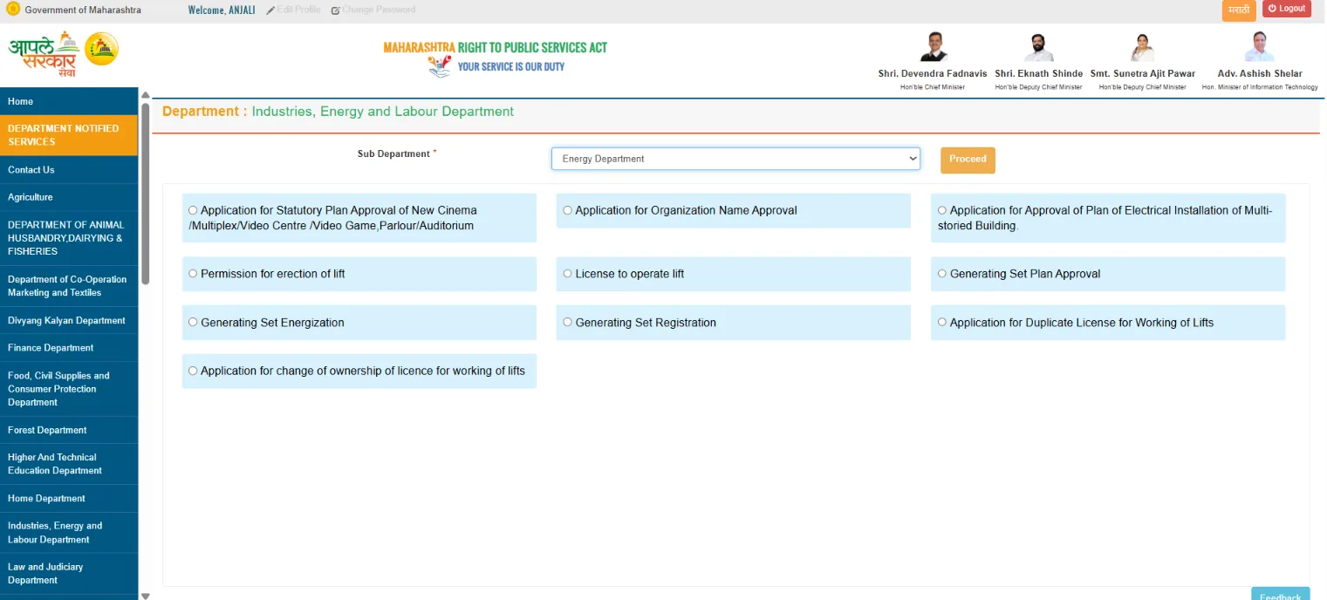This screenshot has width=1327, height=600.
Task: Click the sidebar scroll-down arrow
Action: click(145, 596)
